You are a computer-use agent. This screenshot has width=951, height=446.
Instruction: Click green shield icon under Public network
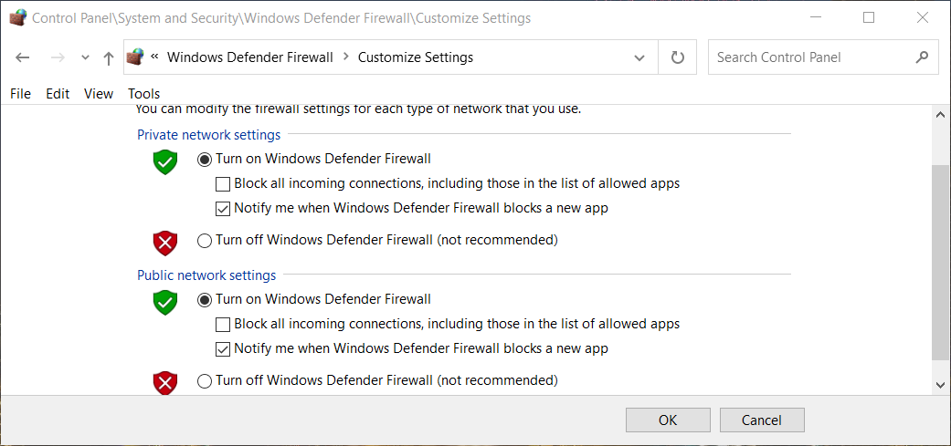tap(165, 303)
